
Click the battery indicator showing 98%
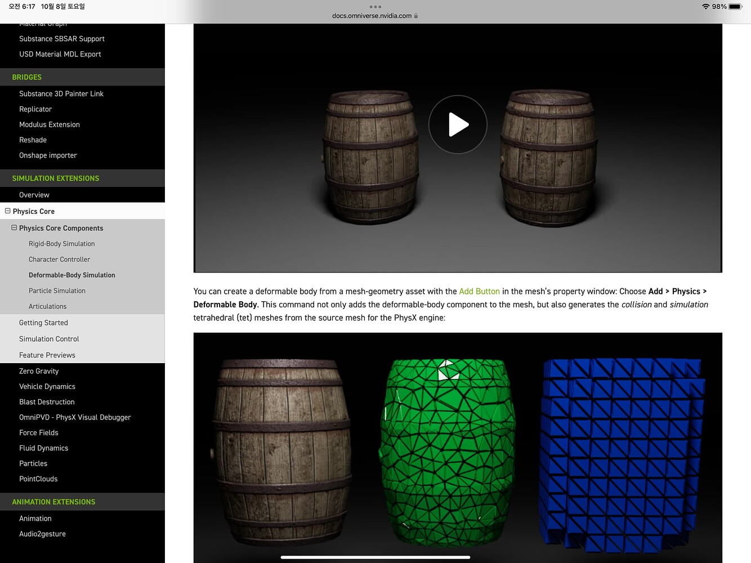(735, 7)
